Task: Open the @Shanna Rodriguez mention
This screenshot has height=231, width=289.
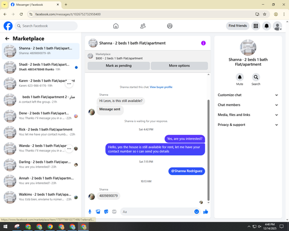Action: click(187, 171)
